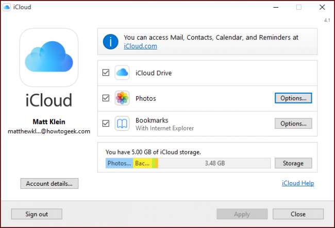
Task: Toggle the Photos checkbox
Action: [x=106, y=98]
